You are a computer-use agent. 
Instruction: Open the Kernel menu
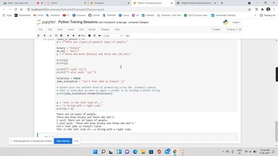click(x=92, y=29)
